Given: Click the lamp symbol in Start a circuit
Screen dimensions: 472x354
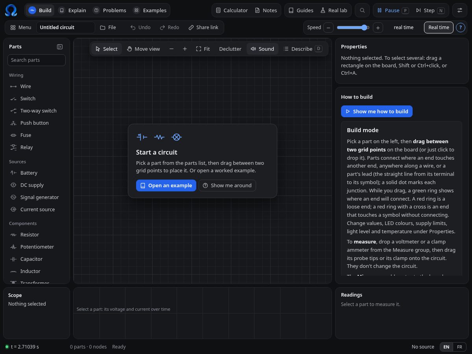Looking at the screenshot, I should [177, 137].
